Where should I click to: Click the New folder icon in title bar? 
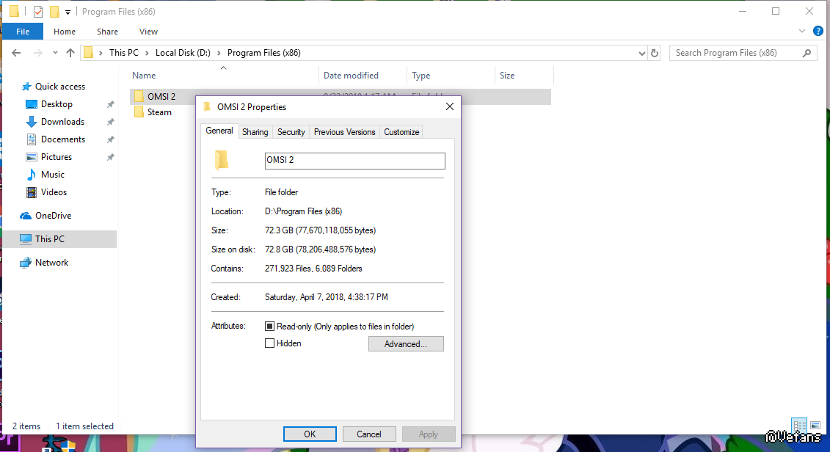(54, 12)
